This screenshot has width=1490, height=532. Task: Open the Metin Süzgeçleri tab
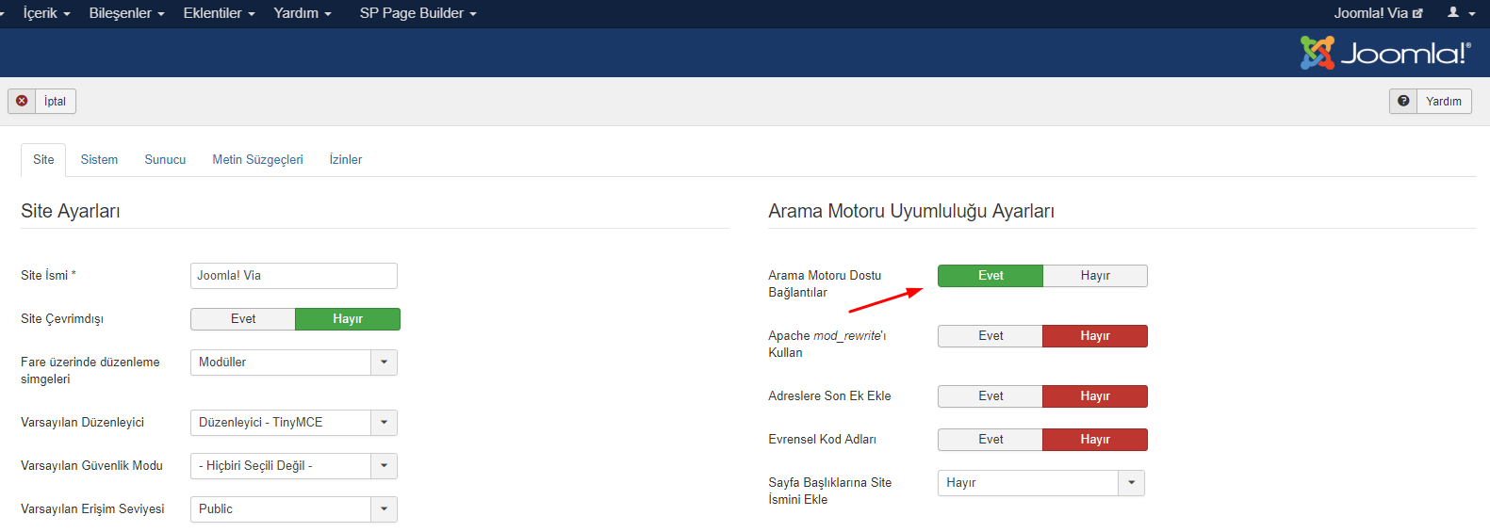coord(257,160)
